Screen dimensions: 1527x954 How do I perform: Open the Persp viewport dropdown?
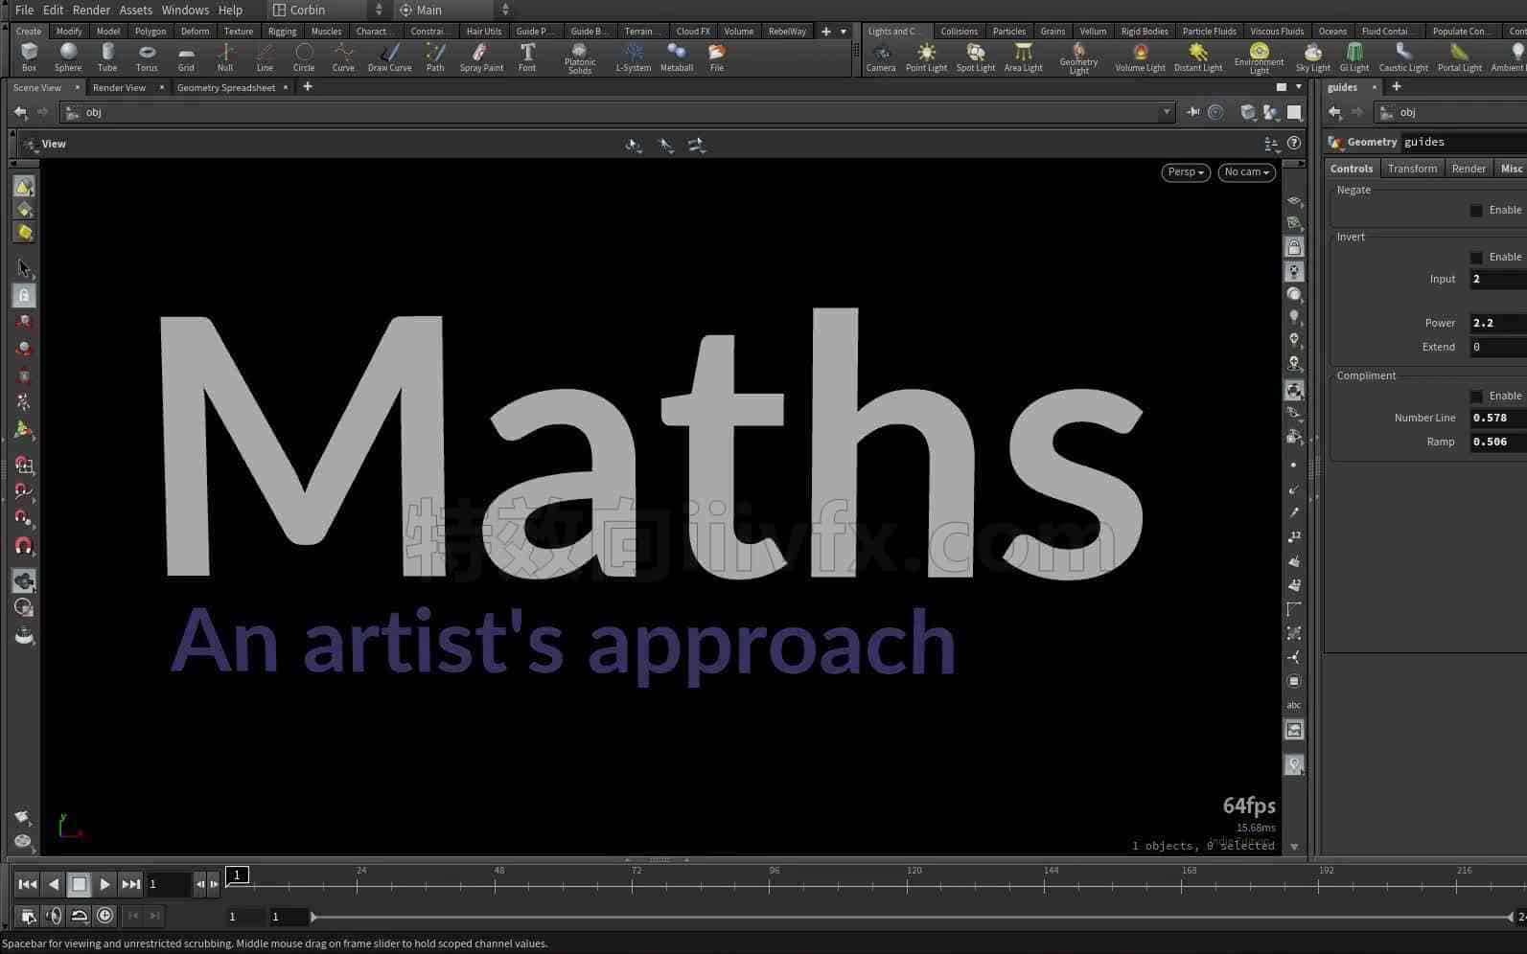(1186, 172)
